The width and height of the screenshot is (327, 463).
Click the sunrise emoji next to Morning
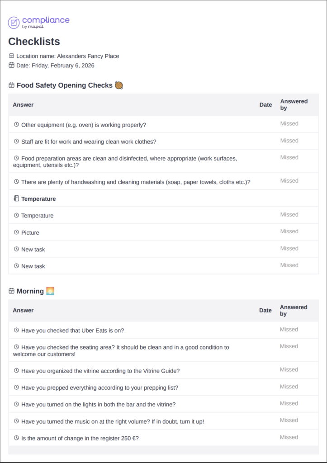click(x=50, y=291)
